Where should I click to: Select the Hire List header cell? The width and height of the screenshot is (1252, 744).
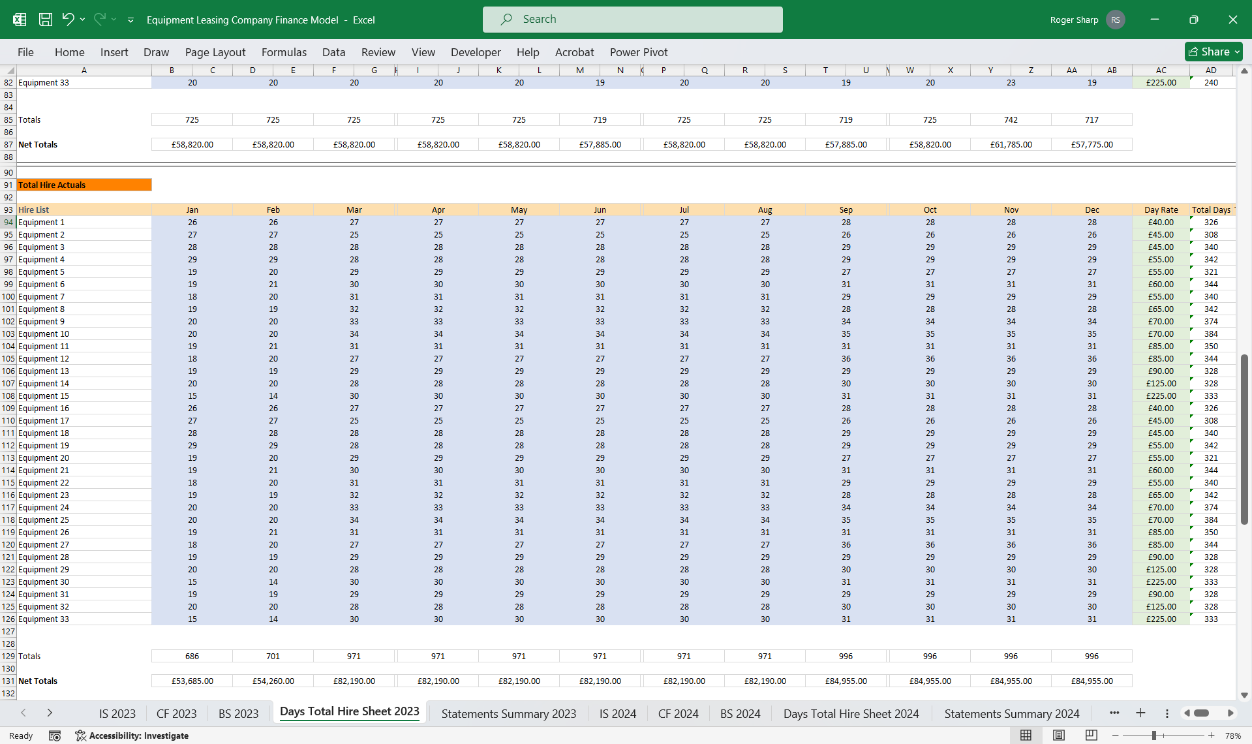pyautogui.click(x=84, y=210)
